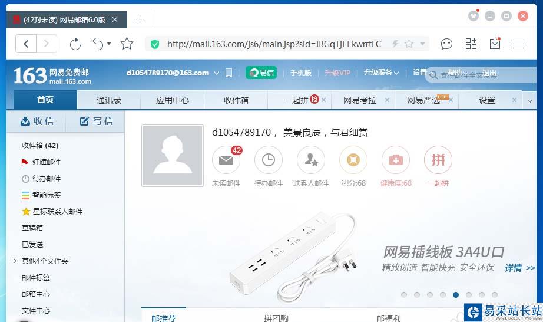Screen dimensions: 543x322
Task: Open the 草稿箱 folder
Action: [32, 228]
